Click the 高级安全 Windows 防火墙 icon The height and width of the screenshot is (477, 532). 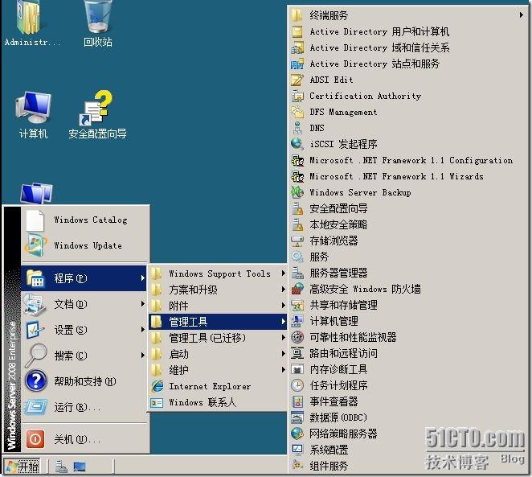[297, 289]
